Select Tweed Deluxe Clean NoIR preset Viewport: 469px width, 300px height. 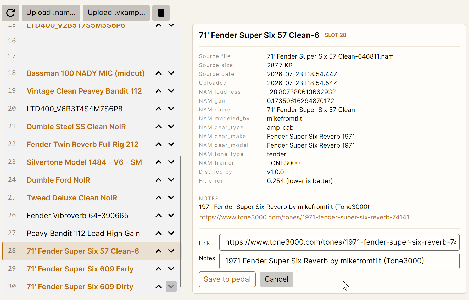click(72, 198)
